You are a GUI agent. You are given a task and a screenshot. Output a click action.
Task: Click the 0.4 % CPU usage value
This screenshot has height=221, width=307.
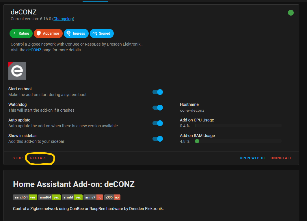click(x=185, y=126)
